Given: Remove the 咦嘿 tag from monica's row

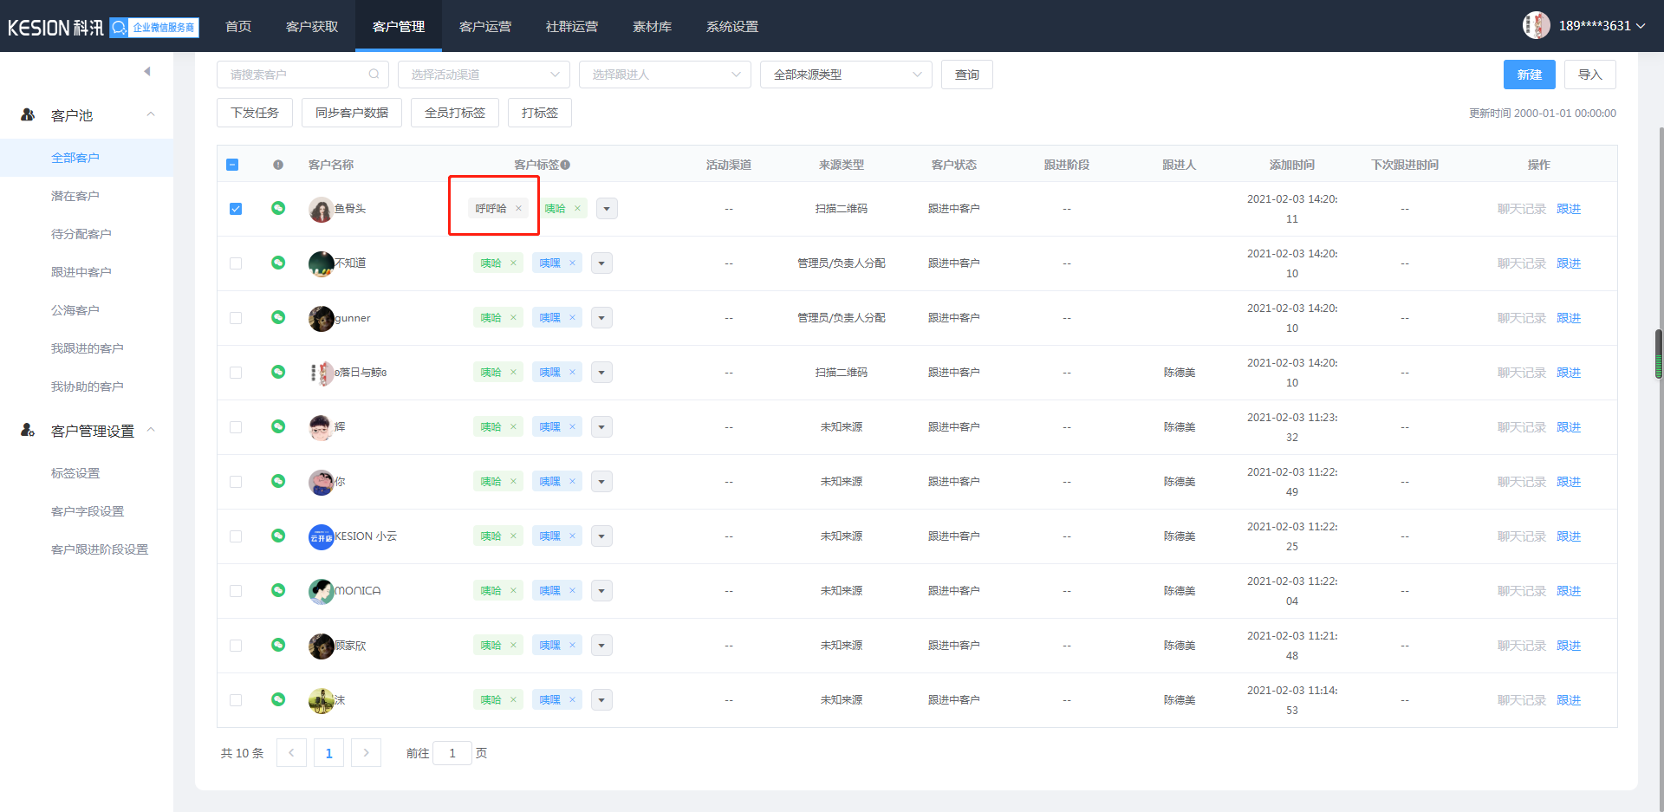Looking at the screenshot, I should [572, 591].
